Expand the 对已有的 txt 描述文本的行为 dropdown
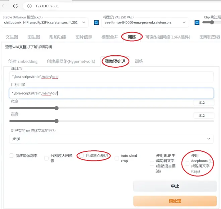Image resolution: width=221 pixels, height=209 pixels. point(112,139)
